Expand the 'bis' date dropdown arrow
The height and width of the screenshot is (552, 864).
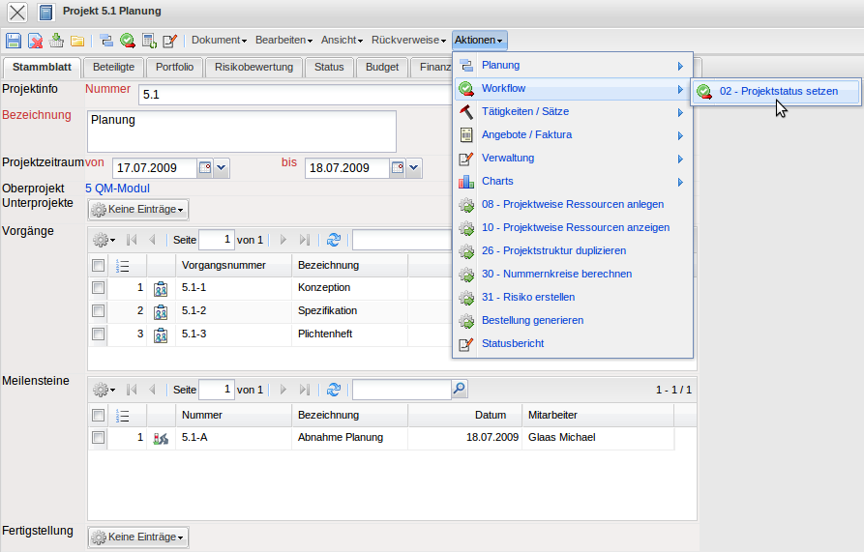click(414, 168)
